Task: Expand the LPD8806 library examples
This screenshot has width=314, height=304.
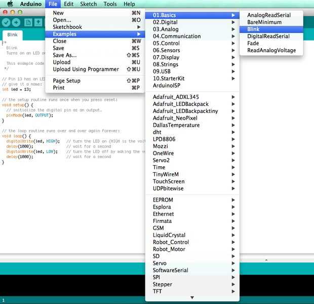Action: coord(192,139)
